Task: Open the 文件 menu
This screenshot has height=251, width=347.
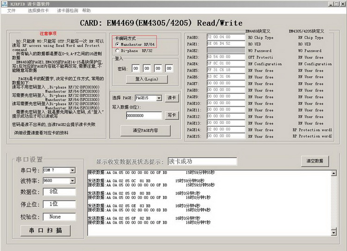Action: pyautogui.click(x=11, y=11)
